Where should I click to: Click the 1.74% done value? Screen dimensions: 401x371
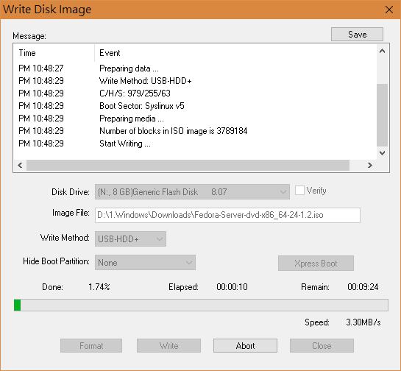[x=99, y=287]
